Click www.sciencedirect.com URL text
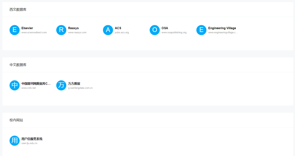The width and height of the screenshot is (295, 156). click(34, 32)
